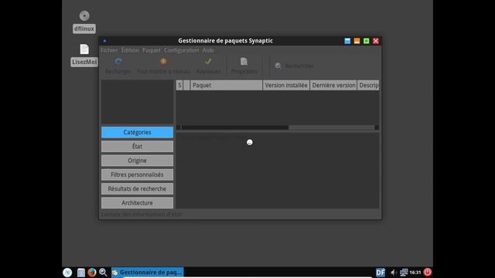Close the Synaptic window
The width and height of the screenshot is (495, 278).
[376, 41]
